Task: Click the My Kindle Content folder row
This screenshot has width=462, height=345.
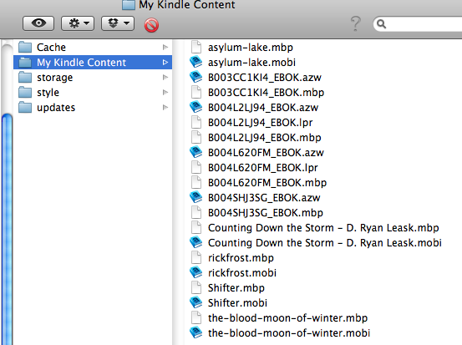Action: 93,62
